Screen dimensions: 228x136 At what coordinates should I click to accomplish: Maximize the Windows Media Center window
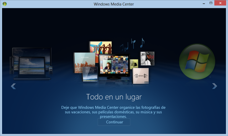(211, 3)
